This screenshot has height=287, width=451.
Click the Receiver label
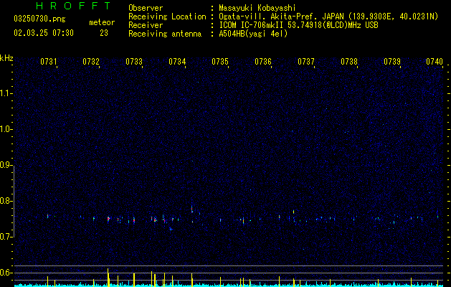point(146,25)
